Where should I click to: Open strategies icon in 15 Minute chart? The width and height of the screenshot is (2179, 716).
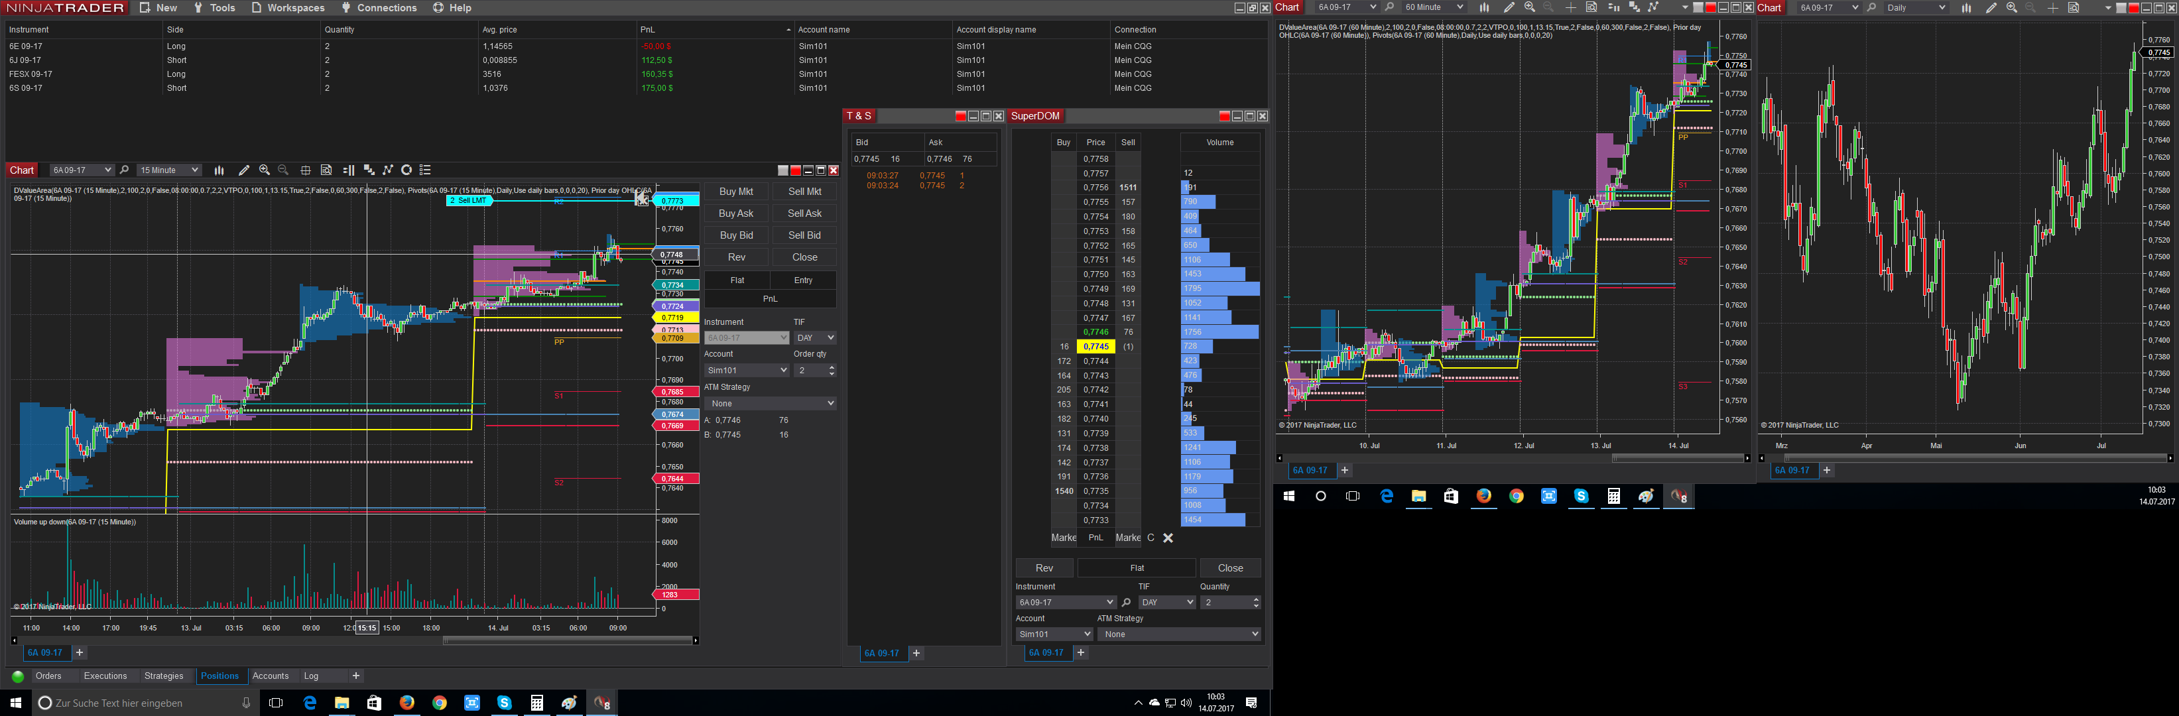pos(406,170)
